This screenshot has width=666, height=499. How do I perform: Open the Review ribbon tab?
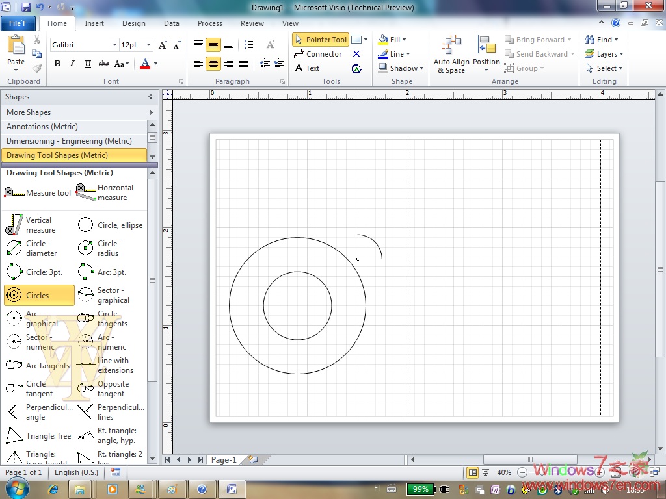pyautogui.click(x=252, y=23)
